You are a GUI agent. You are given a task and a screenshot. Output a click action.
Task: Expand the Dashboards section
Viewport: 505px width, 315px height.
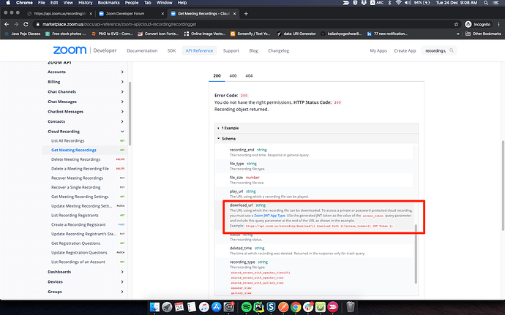(122, 272)
